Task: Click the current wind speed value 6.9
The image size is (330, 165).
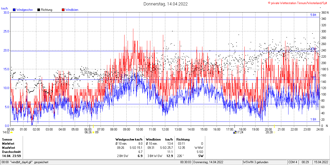Action: 140,156
